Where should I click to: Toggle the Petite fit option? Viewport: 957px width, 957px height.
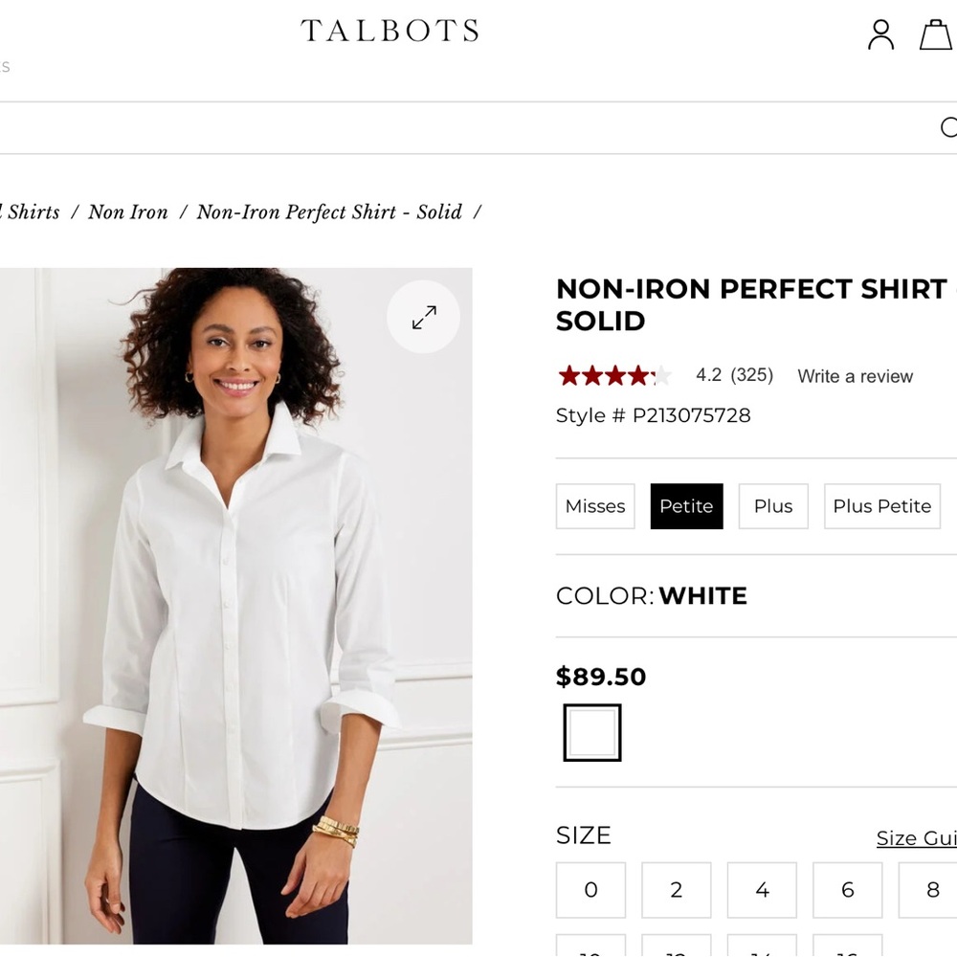pyautogui.click(x=686, y=505)
